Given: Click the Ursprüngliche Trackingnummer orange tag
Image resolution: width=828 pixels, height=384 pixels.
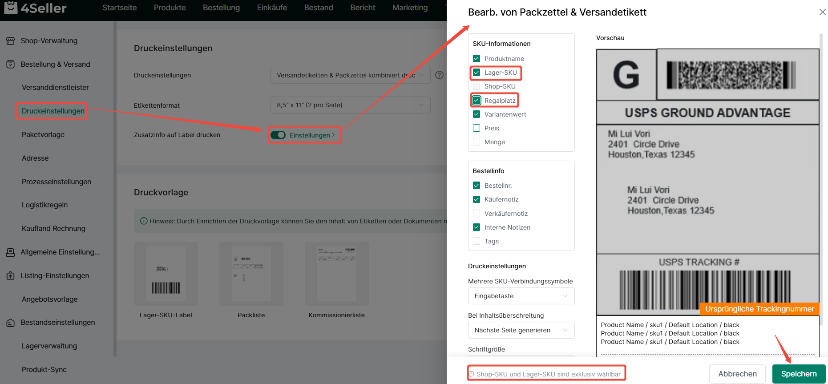Looking at the screenshot, I should (x=759, y=309).
